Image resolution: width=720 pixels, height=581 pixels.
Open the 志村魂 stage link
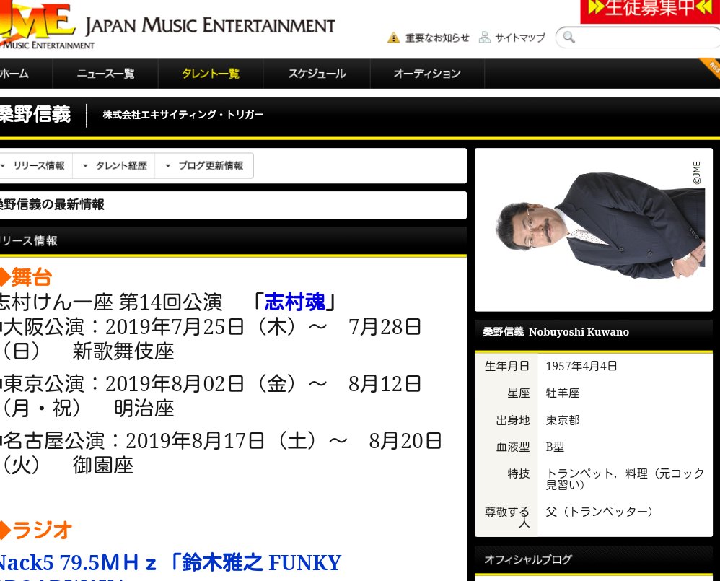click(x=295, y=302)
